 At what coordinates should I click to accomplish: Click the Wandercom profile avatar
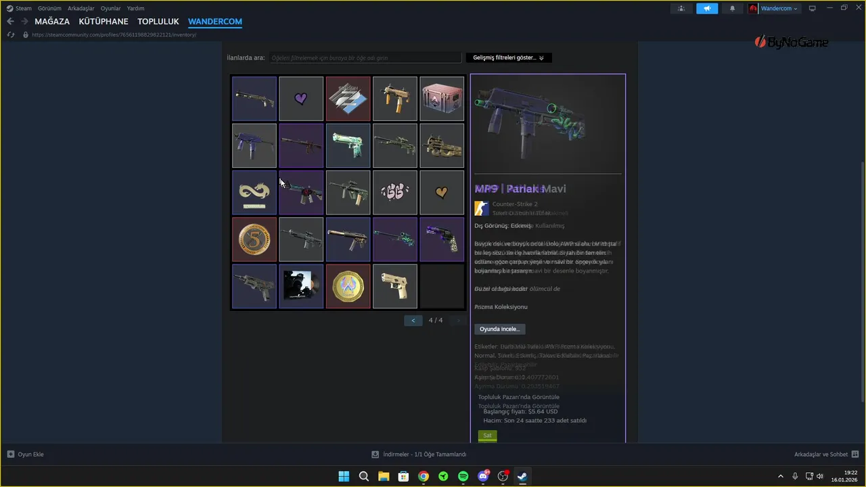pyautogui.click(x=754, y=9)
